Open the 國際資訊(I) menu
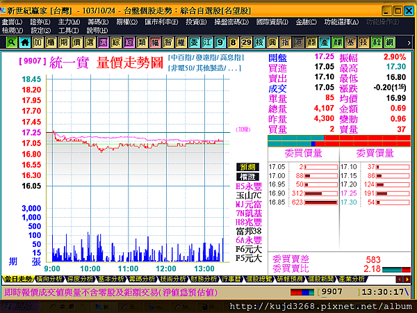 (x=272, y=22)
